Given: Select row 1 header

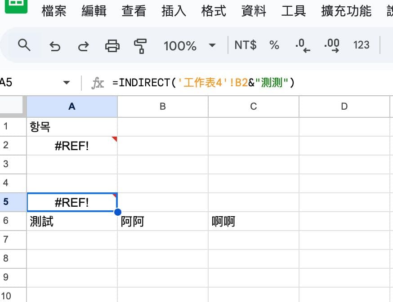Looking at the screenshot, I should click(13, 127).
